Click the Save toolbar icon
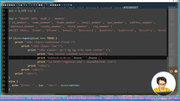This screenshot has height=101, width=180. click(5, 5)
